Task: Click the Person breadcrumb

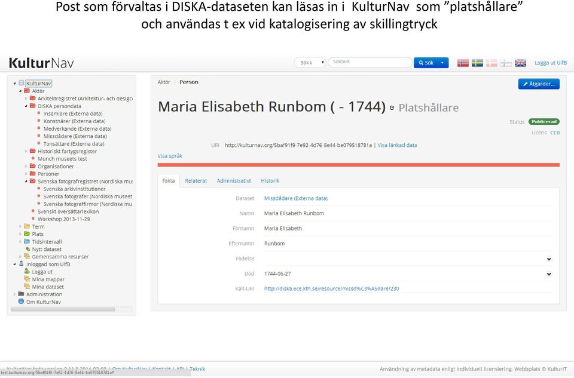Action: pyautogui.click(x=189, y=82)
